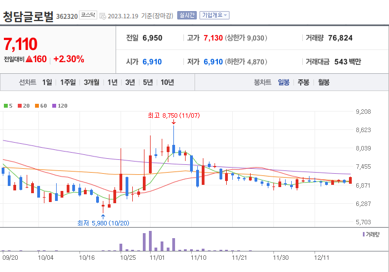
Task: Click the 6,287 price axis label
Action: [x=363, y=204]
